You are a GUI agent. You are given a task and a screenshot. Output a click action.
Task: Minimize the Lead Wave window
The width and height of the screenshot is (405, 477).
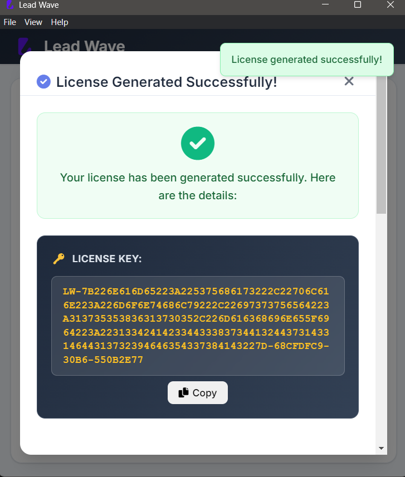pyautogui.click(x=325, y=5)
